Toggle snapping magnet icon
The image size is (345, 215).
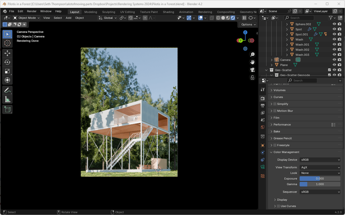coord(130,18)
